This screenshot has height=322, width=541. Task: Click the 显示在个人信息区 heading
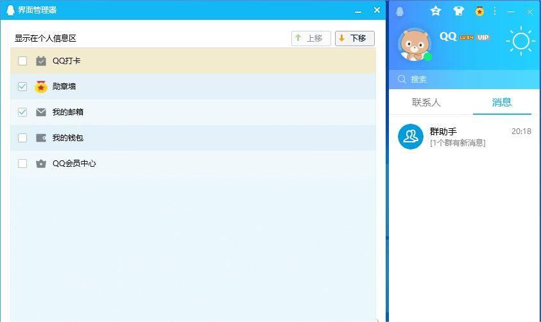pyautogui.click(x=45, y=38)
